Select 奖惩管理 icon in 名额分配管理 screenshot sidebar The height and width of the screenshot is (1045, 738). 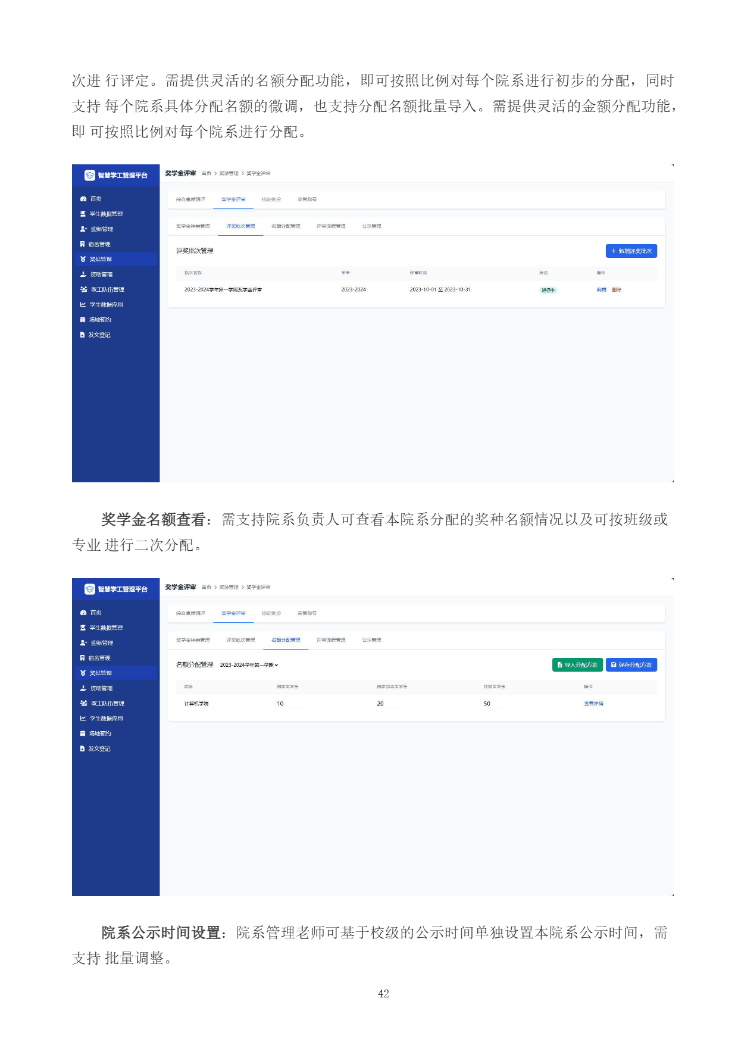(x=83, y=673)
